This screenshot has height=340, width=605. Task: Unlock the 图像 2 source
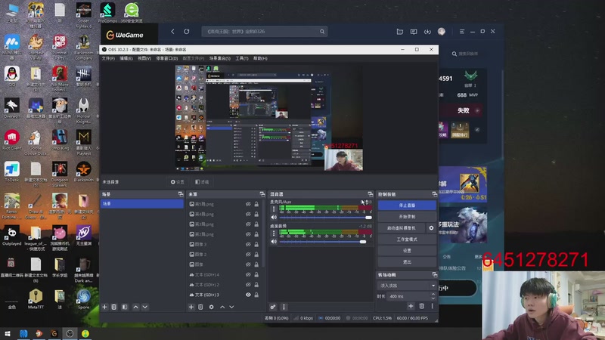point(256,255)
